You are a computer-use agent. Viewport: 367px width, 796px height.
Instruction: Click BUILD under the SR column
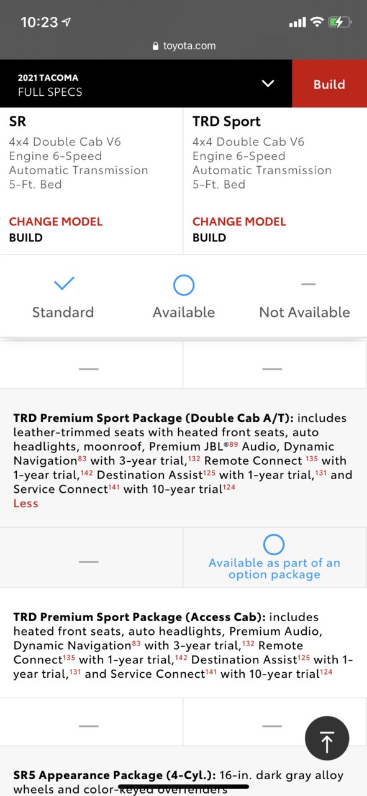pos(26,238)
